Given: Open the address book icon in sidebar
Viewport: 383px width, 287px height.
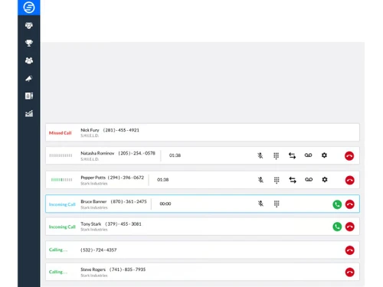Looking at the screenshot, I should point(29,96).
